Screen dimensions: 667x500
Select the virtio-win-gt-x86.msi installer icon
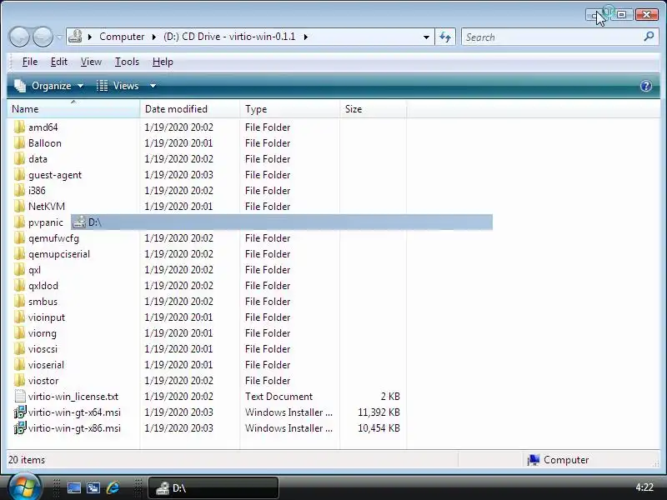tap(19, 427)
